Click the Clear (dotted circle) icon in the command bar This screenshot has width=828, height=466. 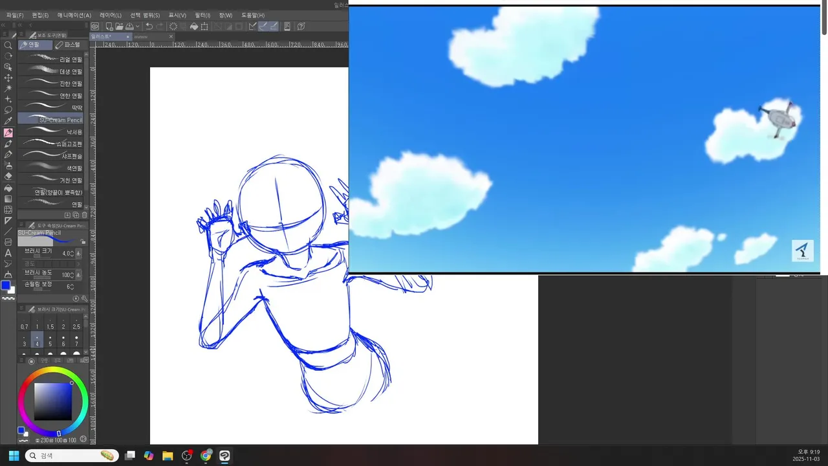click(x=173, y=27)
